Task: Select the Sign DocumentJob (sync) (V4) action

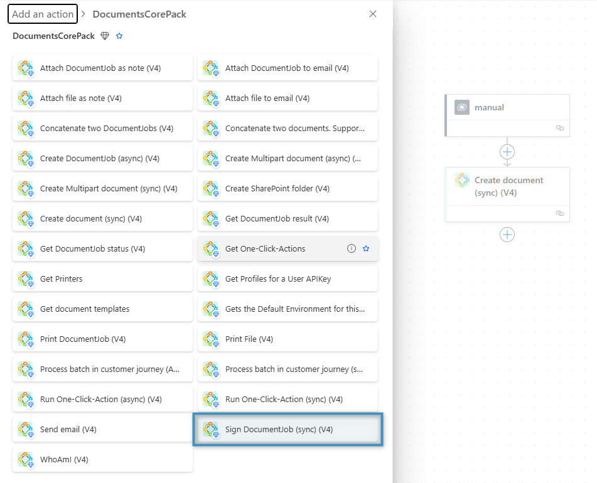Action: click(288, 429)
